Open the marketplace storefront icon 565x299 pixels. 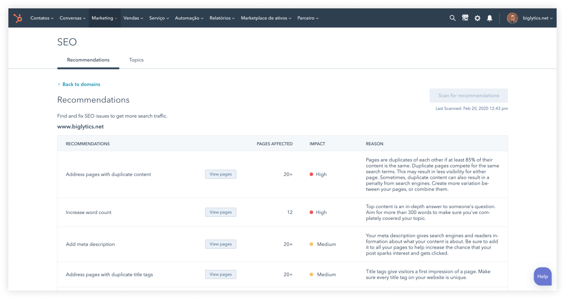click(x=465, y=18)
